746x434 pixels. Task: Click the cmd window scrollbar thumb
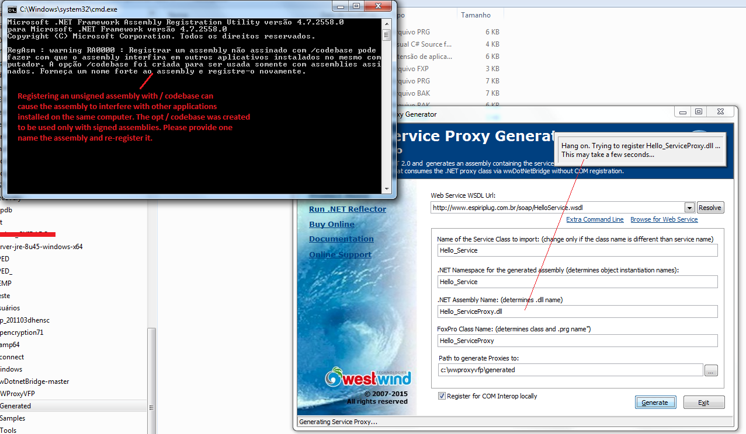click(386, 35)
